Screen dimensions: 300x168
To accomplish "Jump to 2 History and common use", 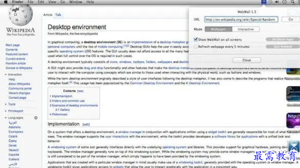I will (67, 101).
